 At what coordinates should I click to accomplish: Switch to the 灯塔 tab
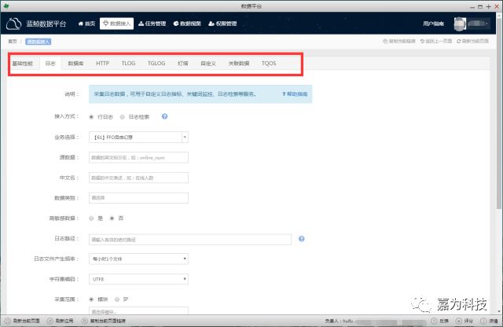[x=183, y=64]
